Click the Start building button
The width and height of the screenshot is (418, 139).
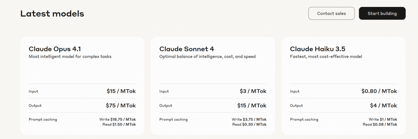tap(382, 13)
